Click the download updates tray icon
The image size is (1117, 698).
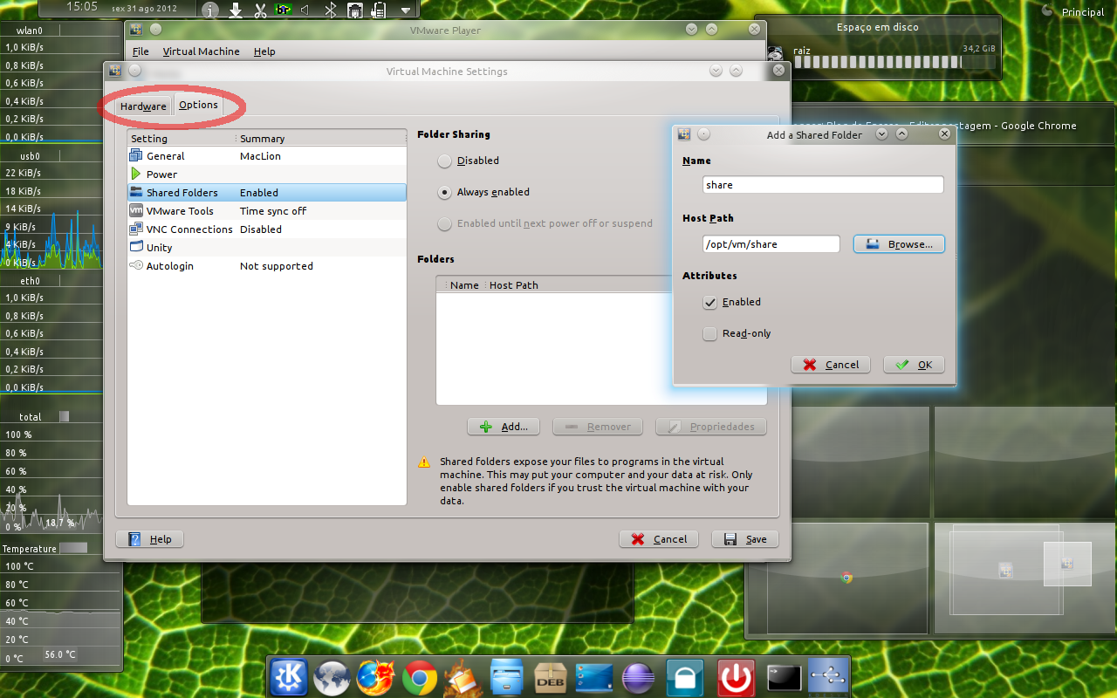[x=236, y=10]
